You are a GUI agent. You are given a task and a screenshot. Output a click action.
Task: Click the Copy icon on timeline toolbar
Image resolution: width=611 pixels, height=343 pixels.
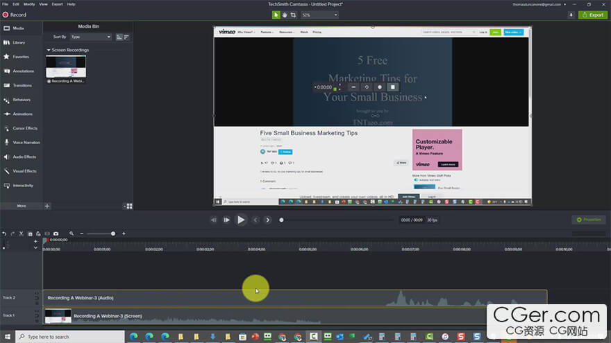pyautogui.click(x=30, y=234)
